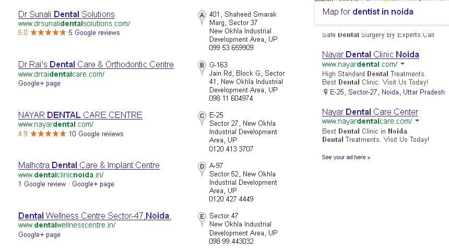Open Map for dentist in noida
The width and height of the screenshot is (449, 250).
(368, 11)
